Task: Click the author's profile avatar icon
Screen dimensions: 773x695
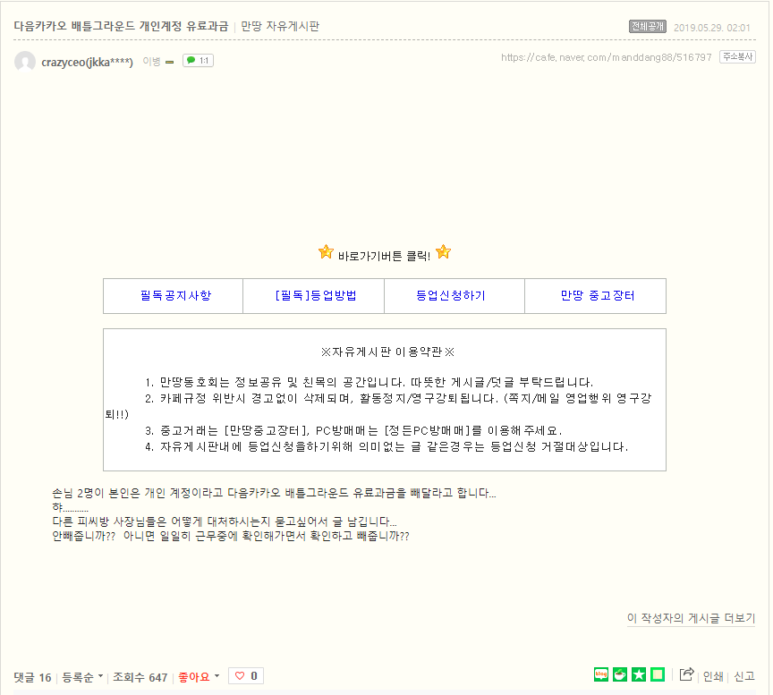Action: [x=25, y=62]
